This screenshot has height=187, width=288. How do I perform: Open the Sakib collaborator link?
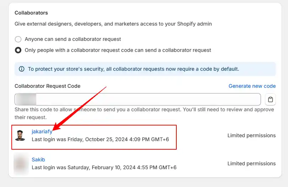(x=38, y=160)
